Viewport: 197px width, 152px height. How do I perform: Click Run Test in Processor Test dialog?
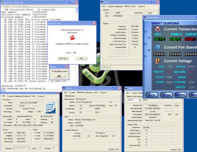pyautogui.click(x=63, y=58)
